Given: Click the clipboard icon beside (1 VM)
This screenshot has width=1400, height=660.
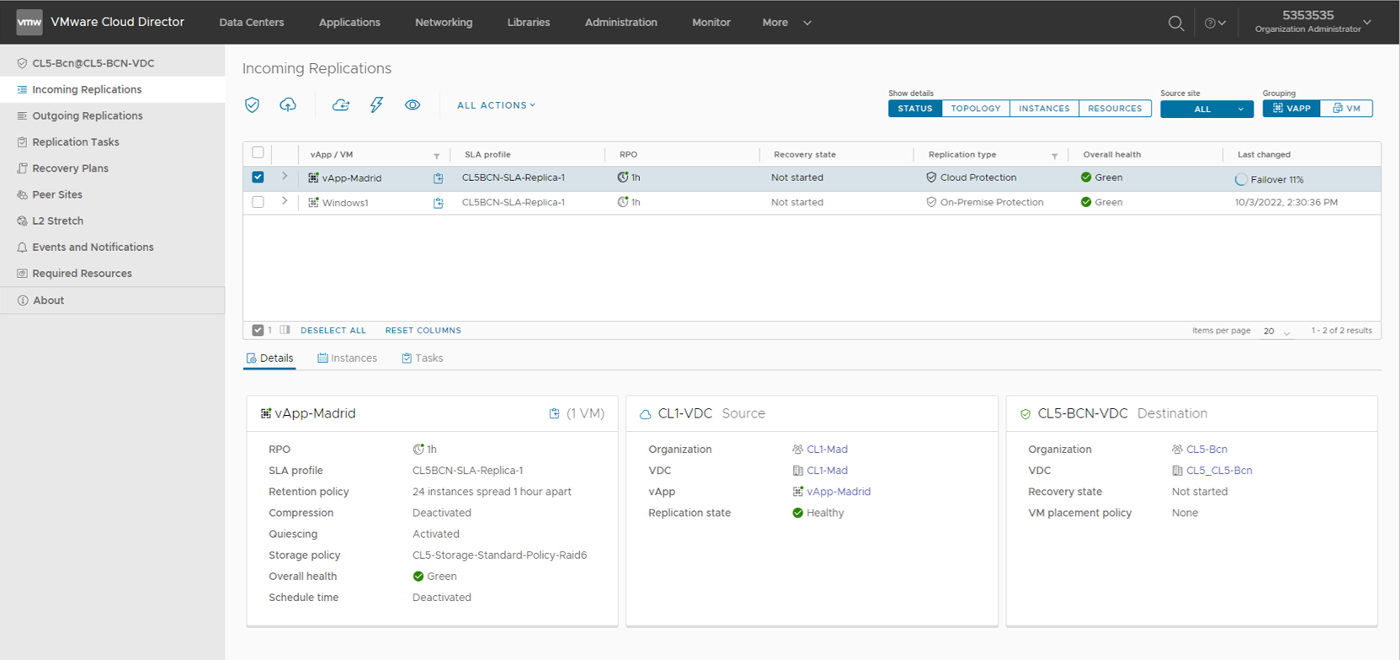Looking at the screenshot, I should click(554, 413).
